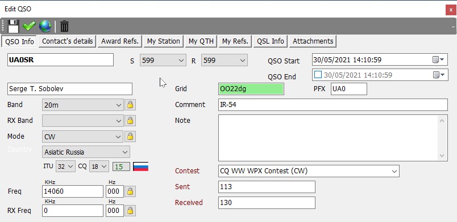Switch to the QSO Info tab
457x222 pixels.
click(19, 41)
